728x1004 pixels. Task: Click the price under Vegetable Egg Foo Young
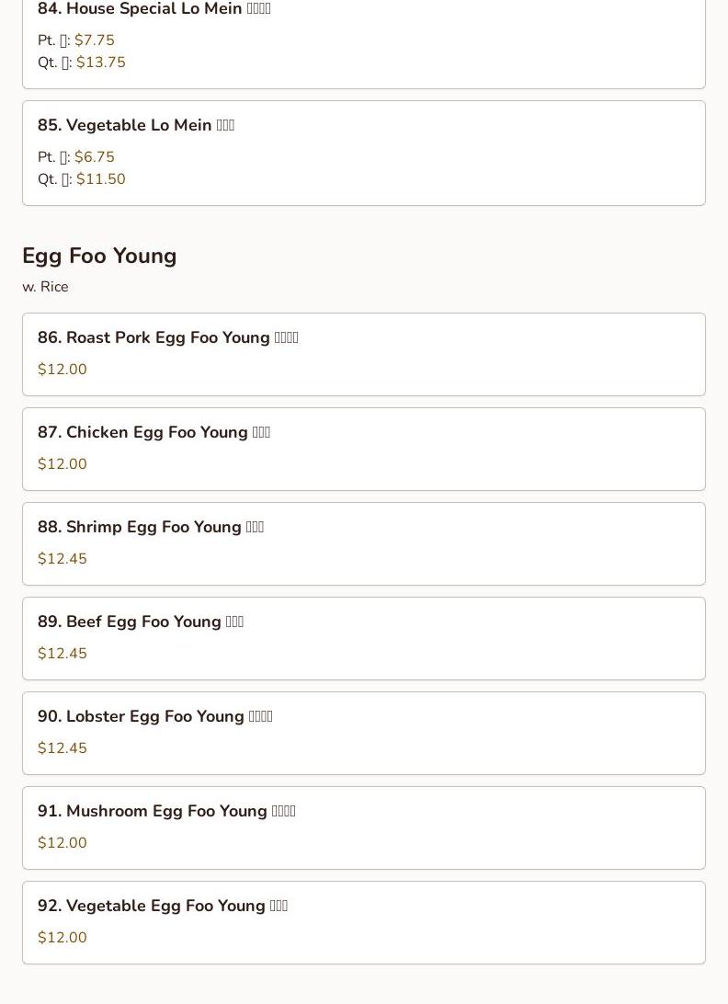coord(63,938)
